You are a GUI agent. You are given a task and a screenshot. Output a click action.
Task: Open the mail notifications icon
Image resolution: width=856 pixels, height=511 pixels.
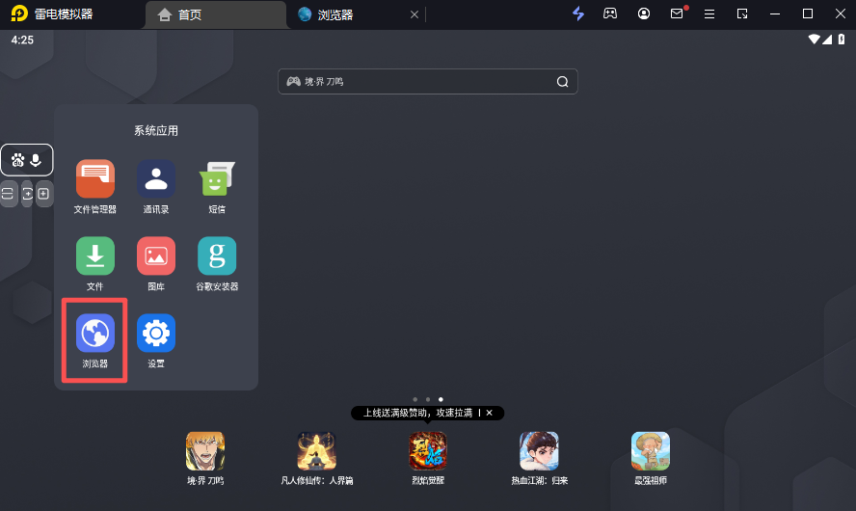point(677,13)
